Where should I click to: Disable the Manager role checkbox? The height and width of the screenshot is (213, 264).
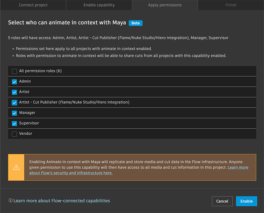click(x=14, y=113)
